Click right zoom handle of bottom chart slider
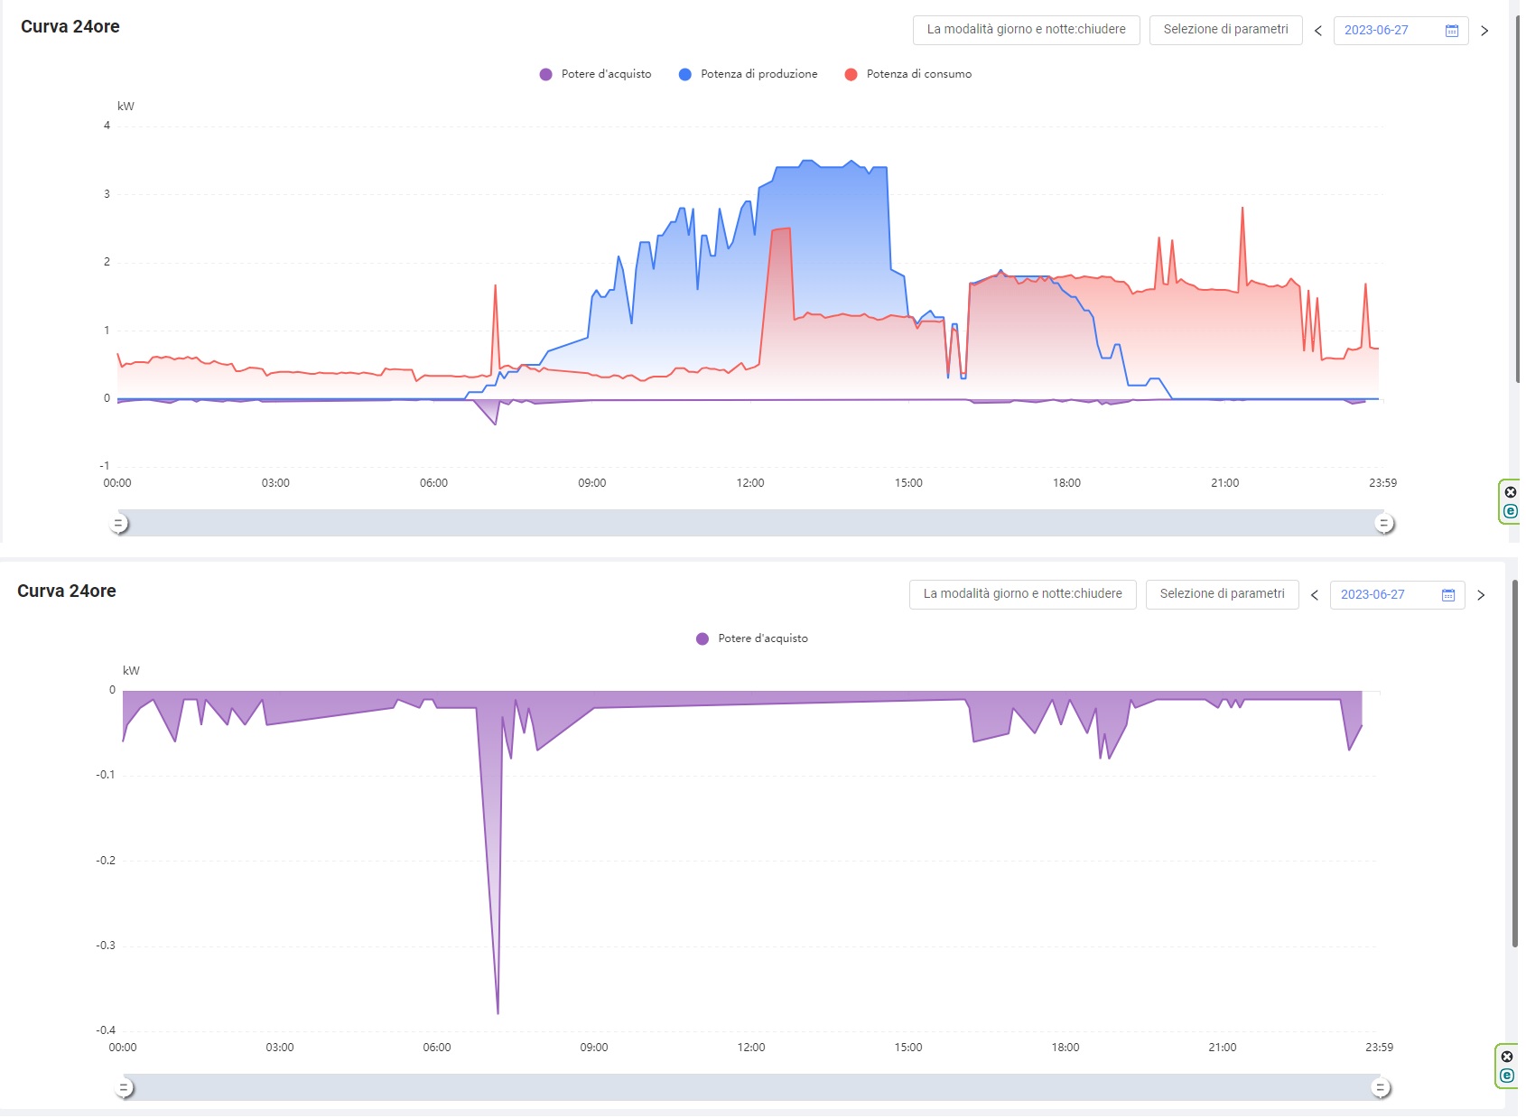This screenshot has width=1526, height=1118. pos(1380,1088)
